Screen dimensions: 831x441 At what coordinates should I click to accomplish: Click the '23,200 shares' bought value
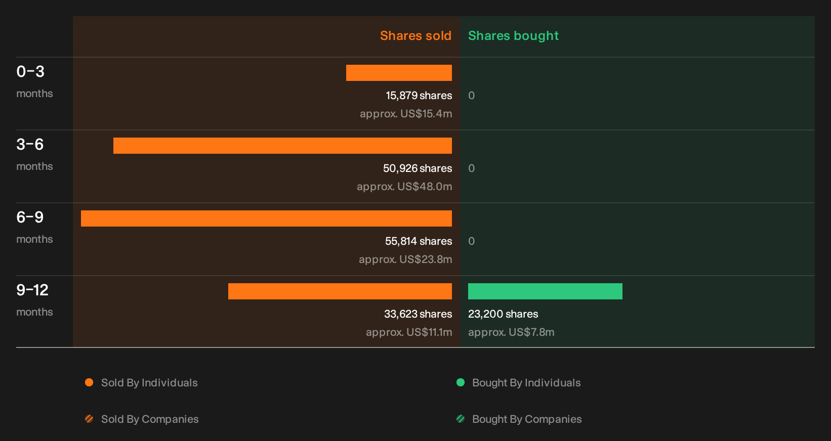click(x=503, y=314)
